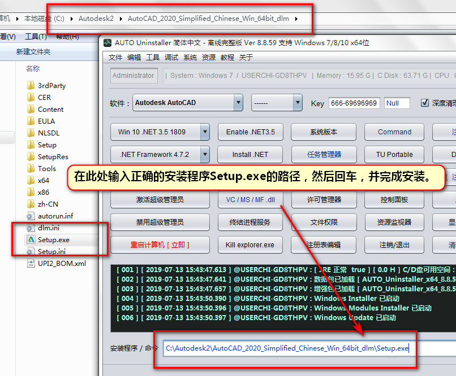Open the 教程 menu
Screen dimensions: 456x376
pyautogui.click(x=227, y=58)
